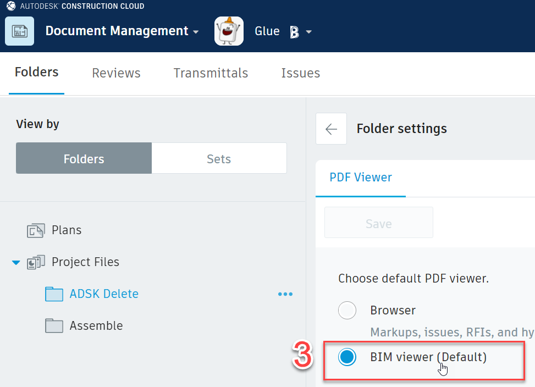Click the Glue avatar icon
The width and height of the screenshot is (535, 387).
tap(229, 31)
